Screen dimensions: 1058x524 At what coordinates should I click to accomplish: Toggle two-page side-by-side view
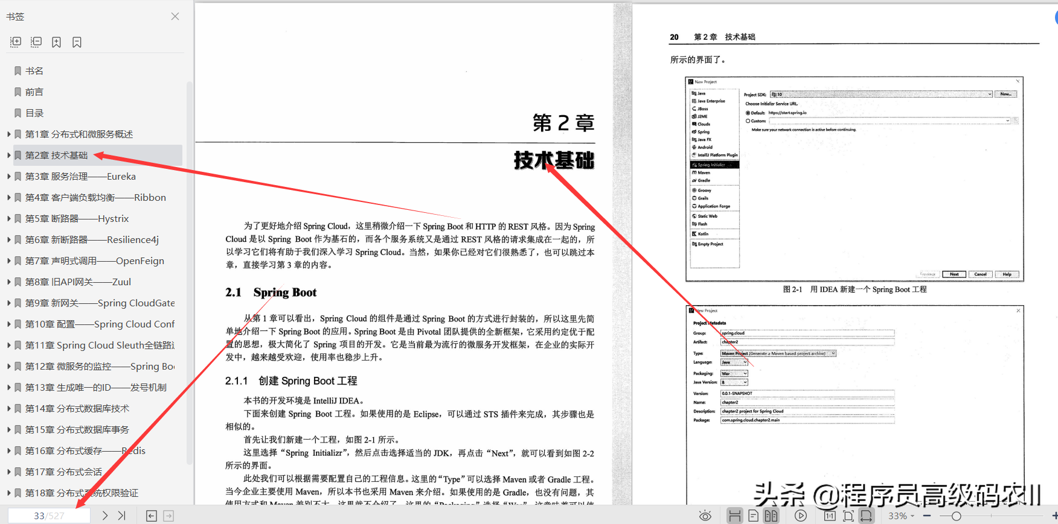771,516
